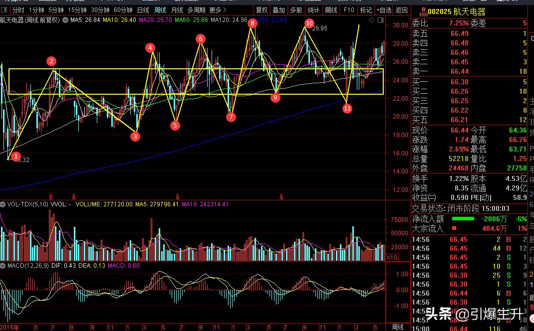Open the main chart indicator dropdown arrow
Image resolution: width=534 pixels, height=331 pixels.
click(64, 20)
